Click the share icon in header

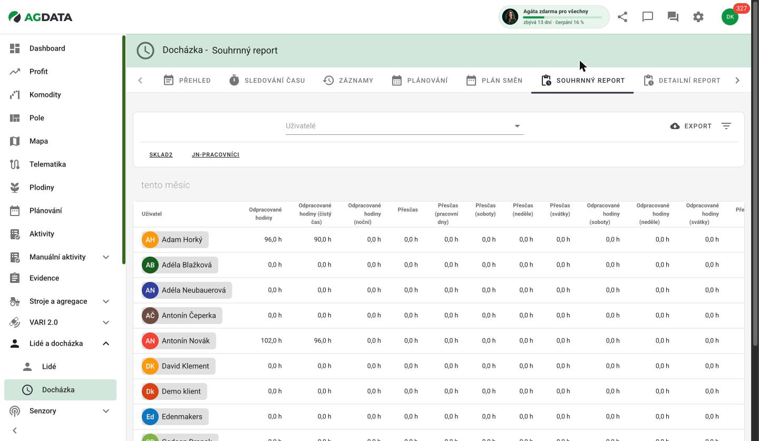click(x=622, y=17)
